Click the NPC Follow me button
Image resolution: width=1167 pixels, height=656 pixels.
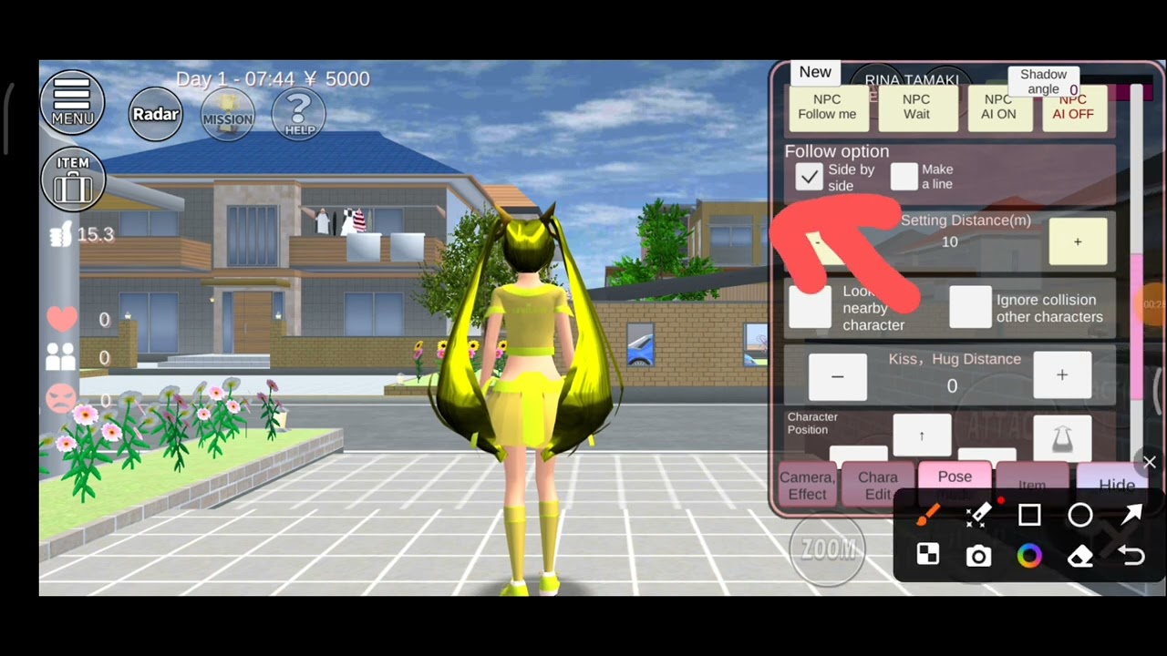click(827, 109)
